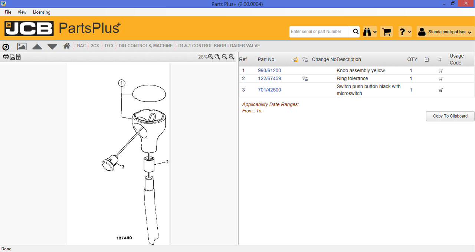Image resolution: width=475 pixels, height=252 pixels.
Task: Fit diagram using zoom-to-fit magnifier
Action: coord(217,57)
